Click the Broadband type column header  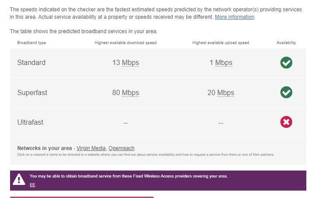click(31, 43)
